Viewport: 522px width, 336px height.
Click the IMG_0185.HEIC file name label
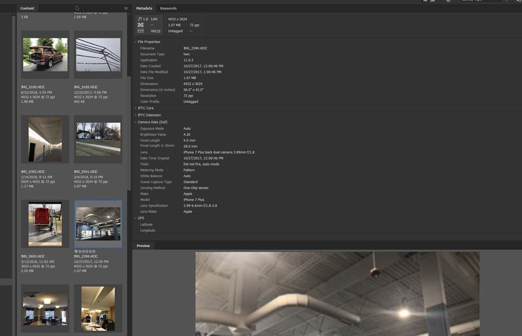[86, 87]
